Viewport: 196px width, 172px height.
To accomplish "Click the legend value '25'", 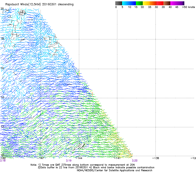I will click(x=150, y=7).
